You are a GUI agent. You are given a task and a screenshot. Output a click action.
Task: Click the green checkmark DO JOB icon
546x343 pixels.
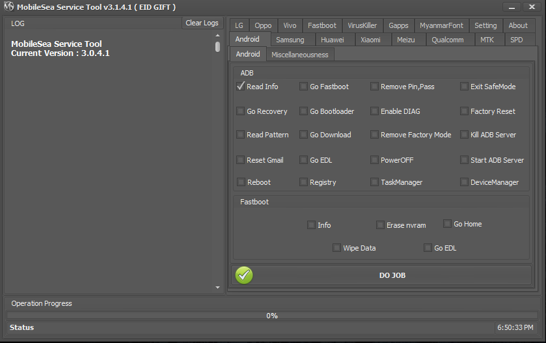coord(244,275)
